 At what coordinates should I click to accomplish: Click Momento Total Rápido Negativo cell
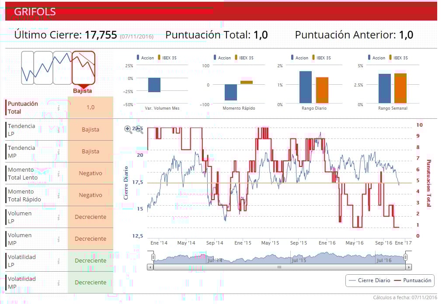(90, 195)
